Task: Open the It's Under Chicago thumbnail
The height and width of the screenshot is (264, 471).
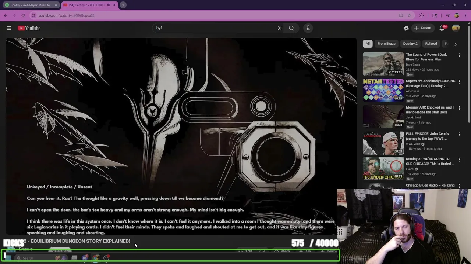Action: [383, 169]
